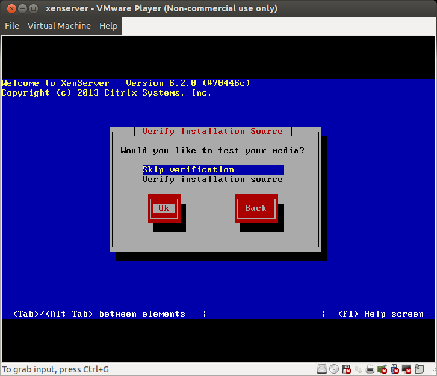Screen dimensions: 437x376
Task: Click the disconnected USB device icon
Action: 395,369
